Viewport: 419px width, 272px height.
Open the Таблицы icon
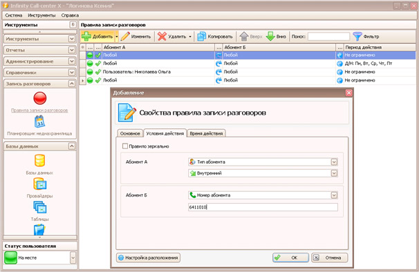[40, 207]
